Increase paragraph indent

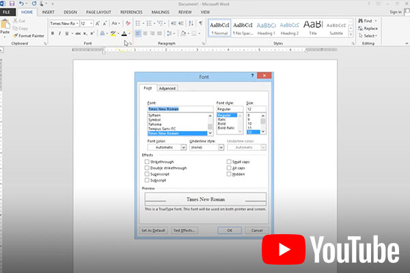click(181, 23)
